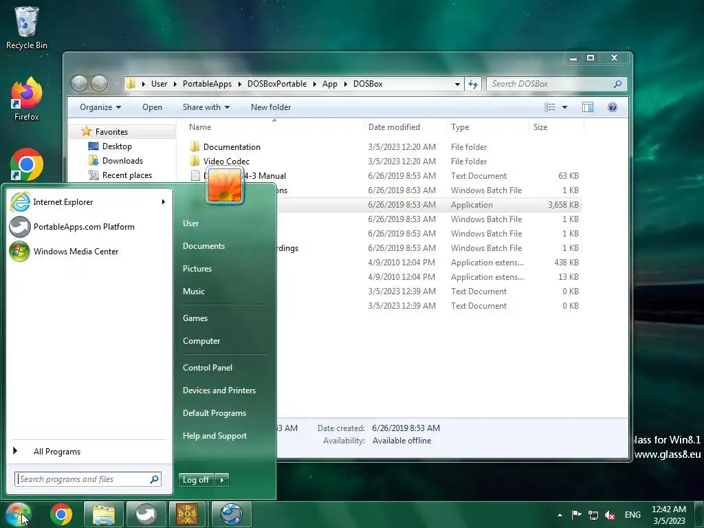The width and height of the screenshot is (704, 528).
Task: Click the Search programs and files box
Action: click(87, 479)
